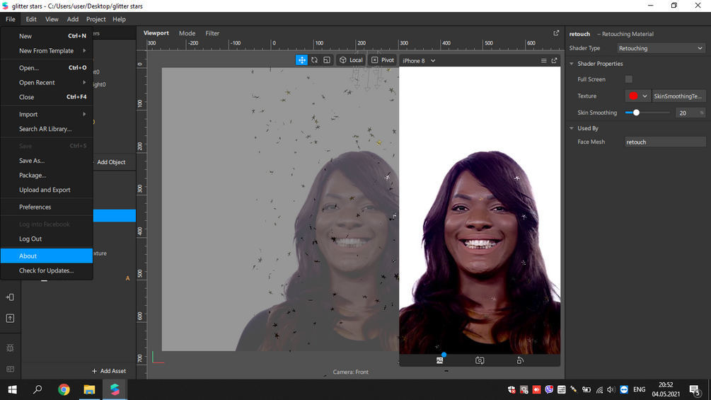Click the ENG language indicator
Viewport: 711px width, 400px height.
click(x=640, y=389)
